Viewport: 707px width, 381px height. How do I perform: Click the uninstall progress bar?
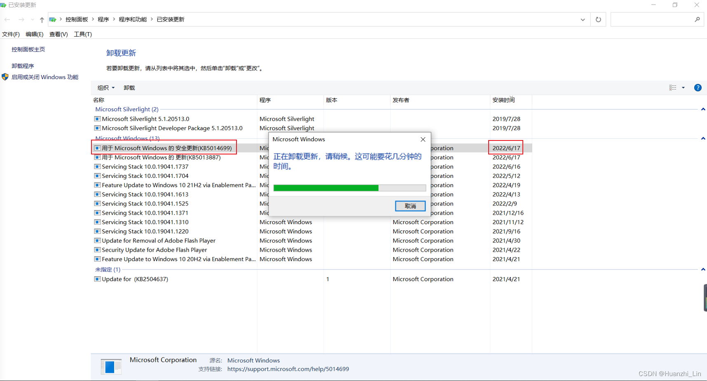click(349, 188)
